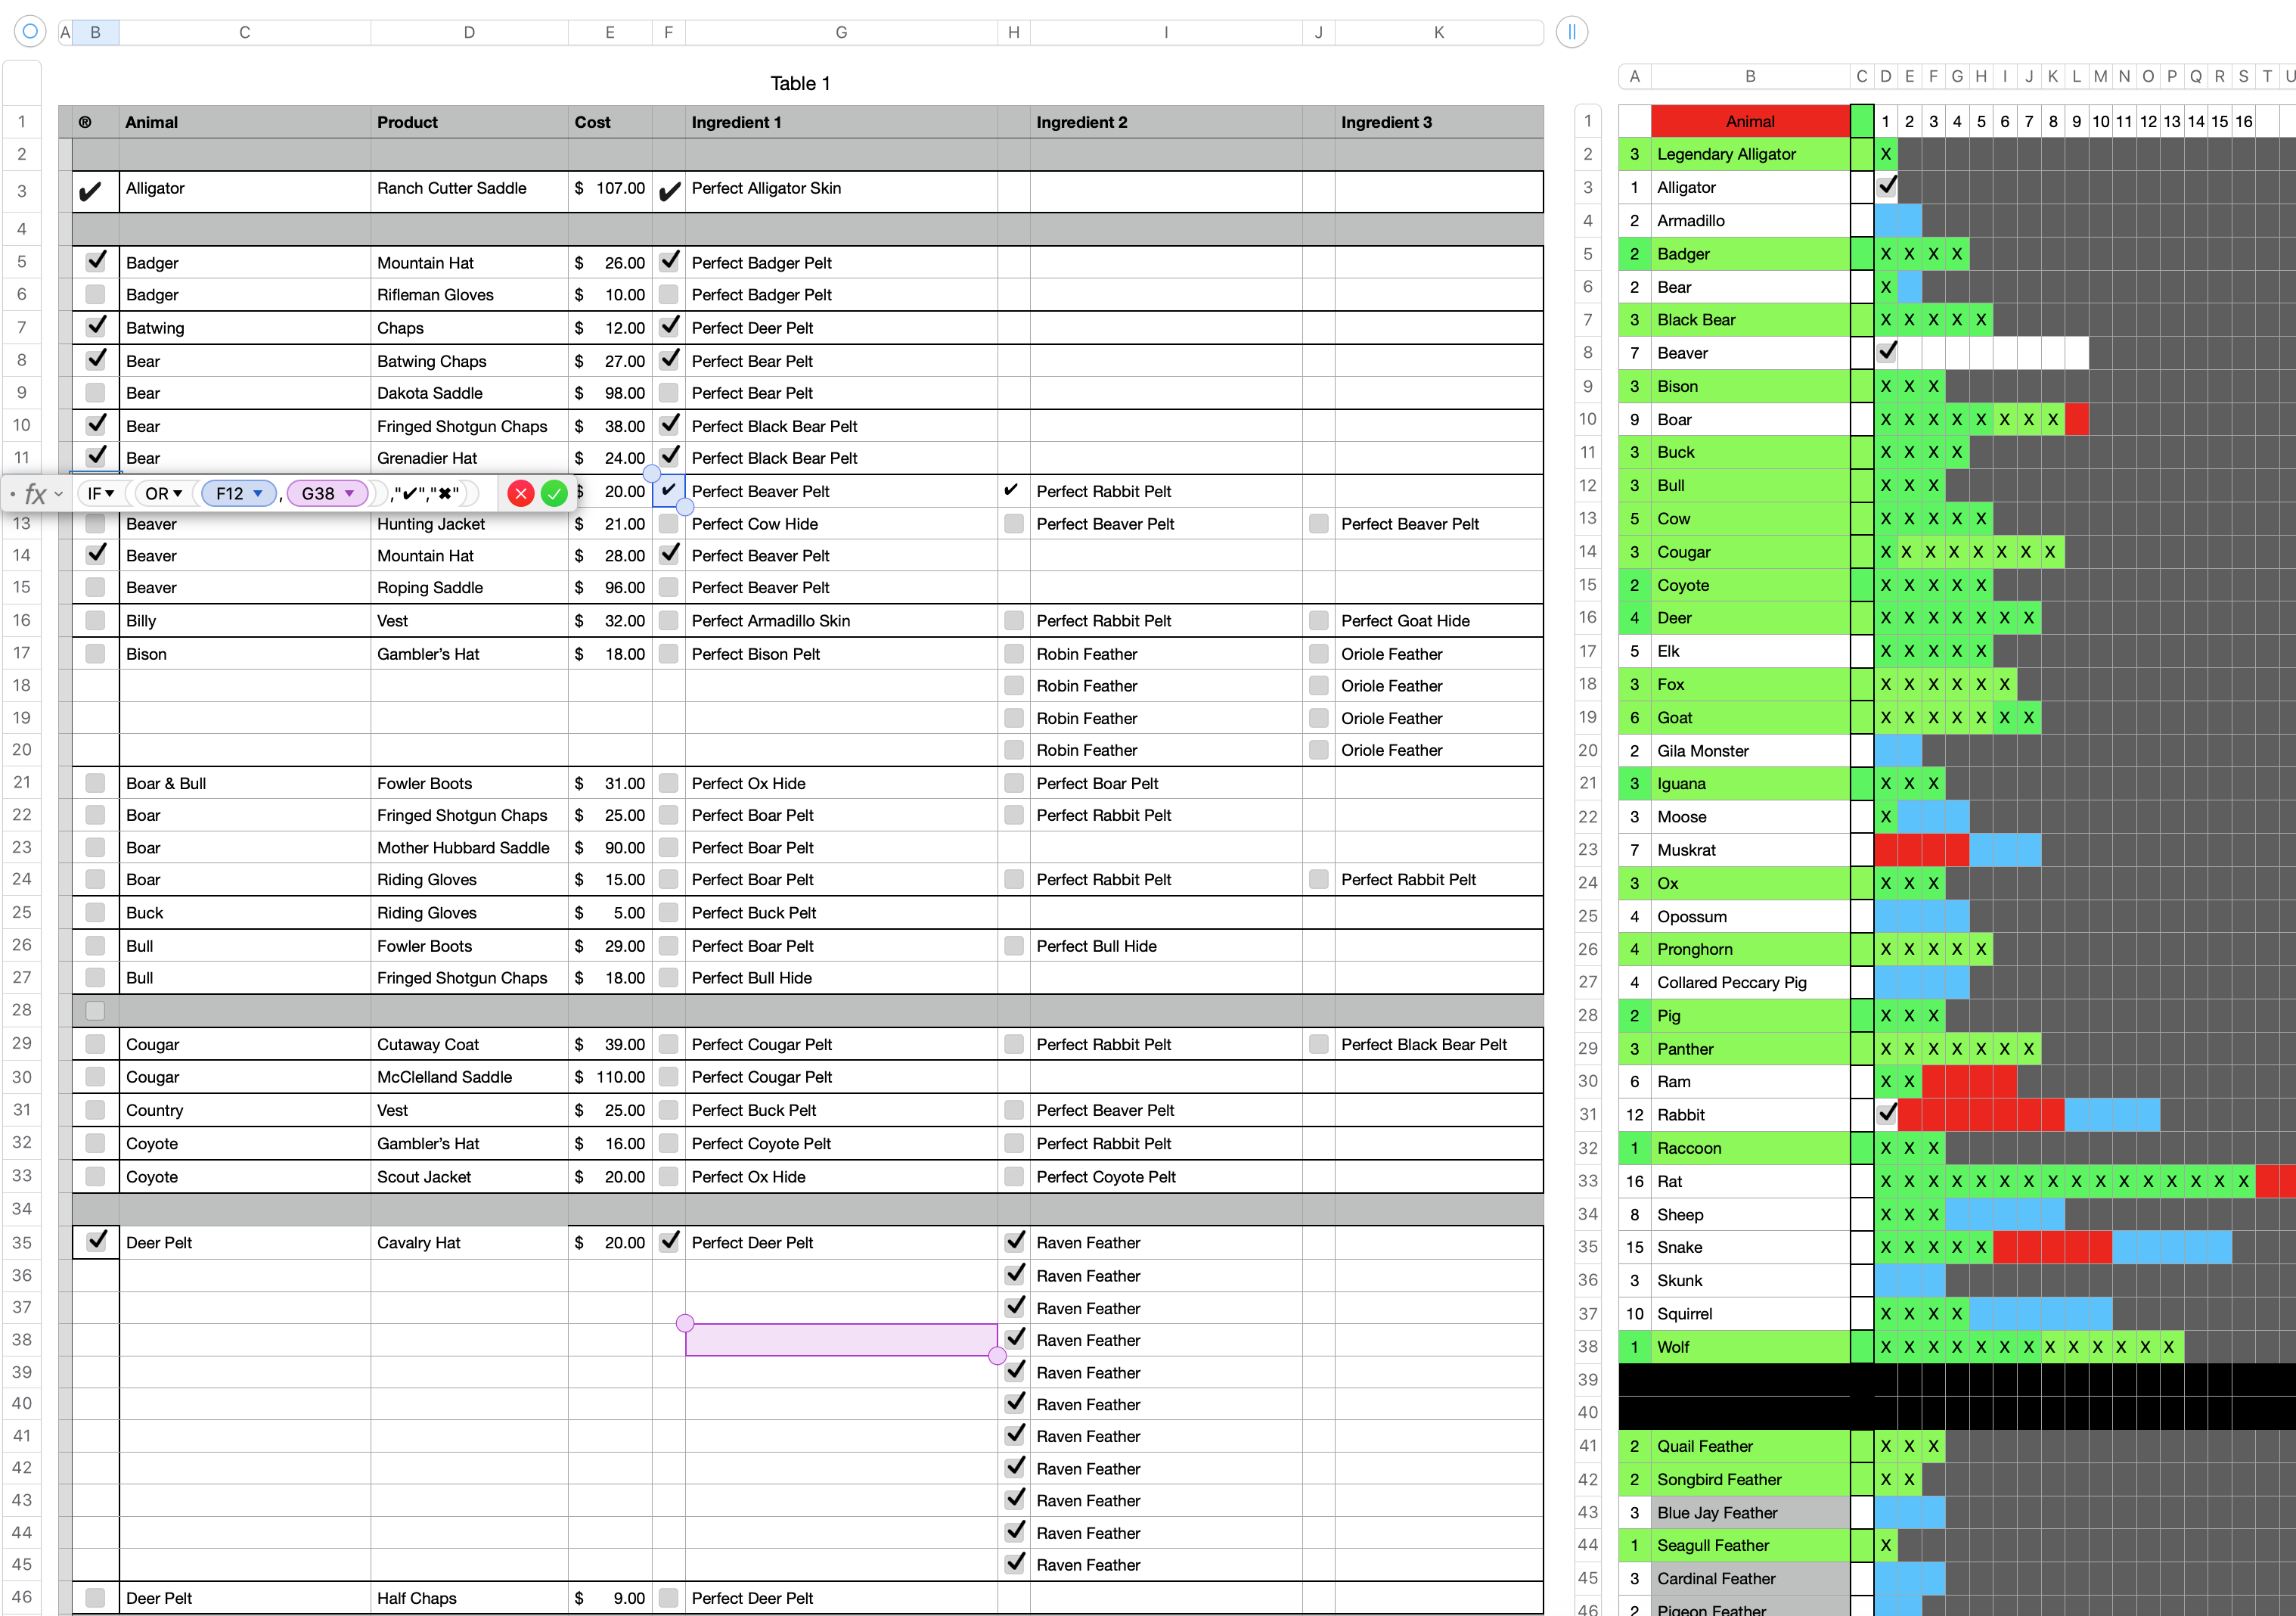Open the OR function dropdown arrow
This screenshot has height=1616, width=2296.
tap(178, 493)
